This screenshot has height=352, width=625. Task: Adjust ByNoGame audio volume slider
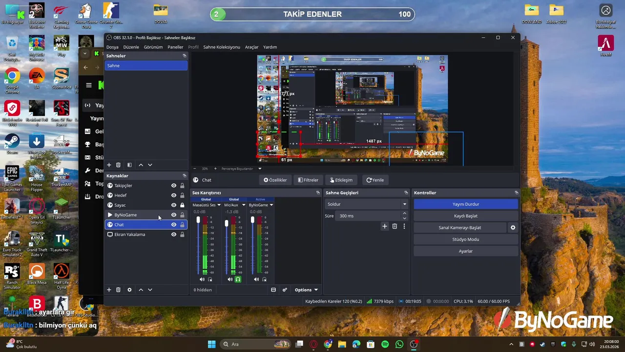(x=252, y=220)
